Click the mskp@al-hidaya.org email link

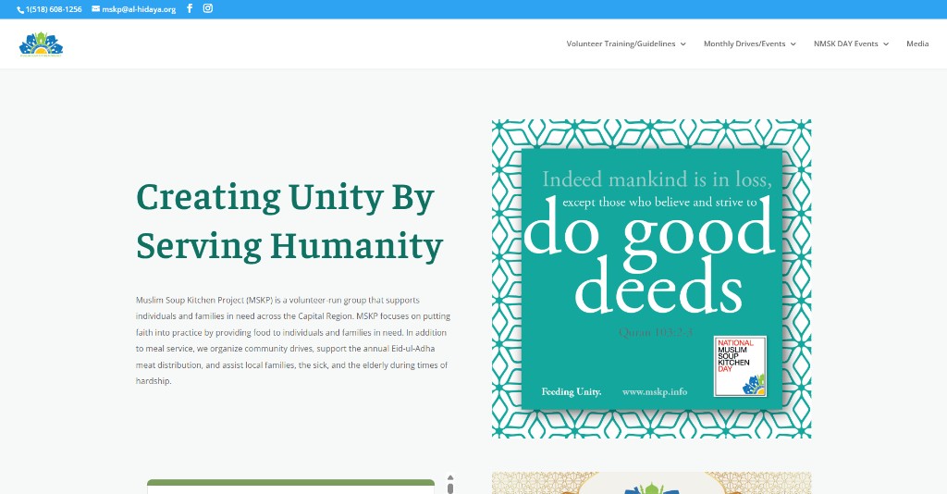(x=139, y=9)
